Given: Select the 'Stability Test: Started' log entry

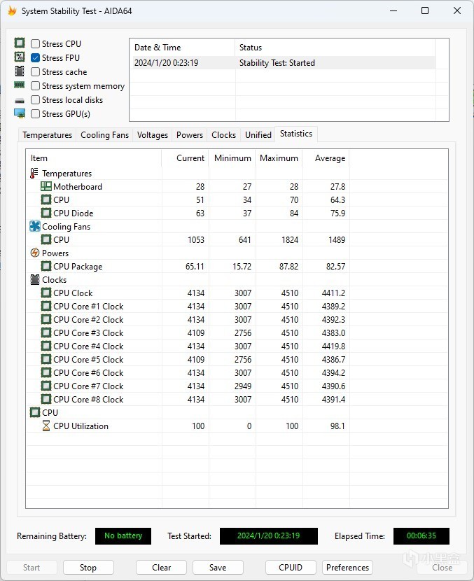Looking at the screenshot, I should [x=284, y=62].
